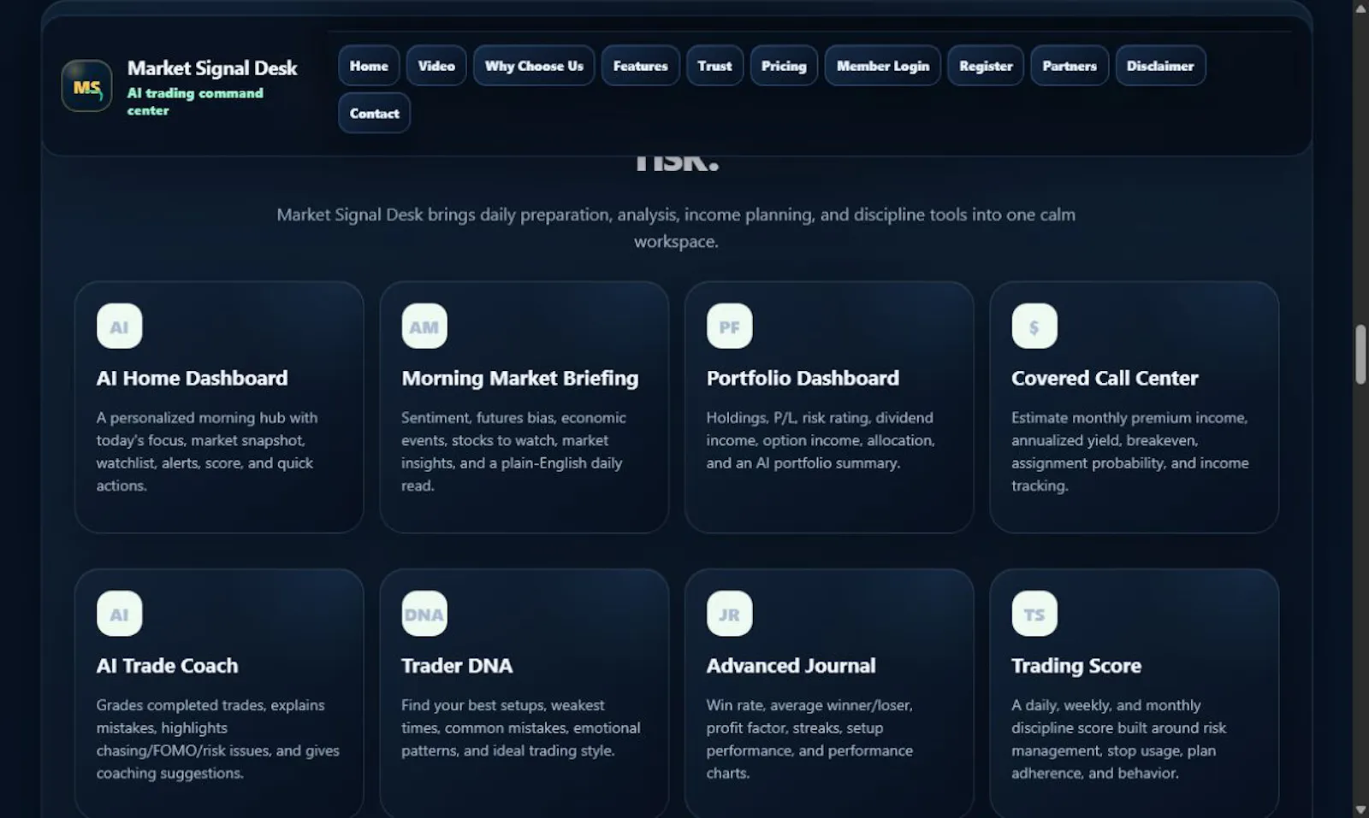
Task: Click the PF icon on Portfolio Dashboard card
Action: 730,327
